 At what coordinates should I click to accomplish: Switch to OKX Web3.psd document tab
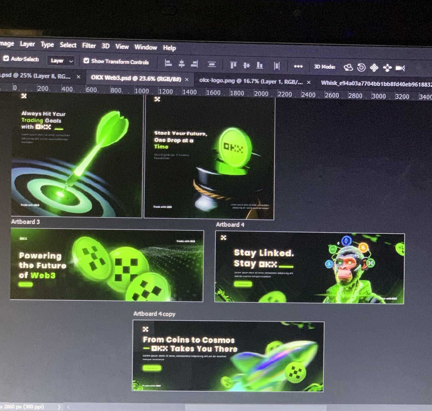pyautogui.click(x=136, y=78)
